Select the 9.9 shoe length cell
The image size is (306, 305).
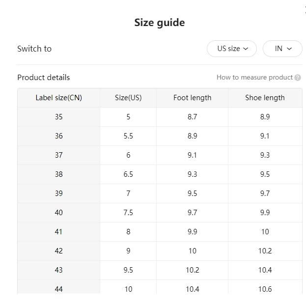point(265,213)
